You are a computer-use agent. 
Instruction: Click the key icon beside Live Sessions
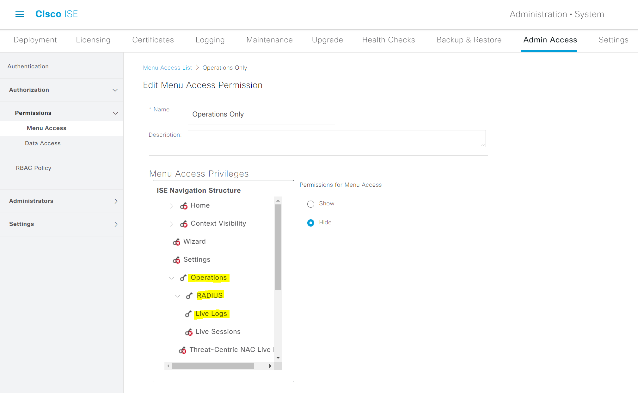[x=189, y=332]
